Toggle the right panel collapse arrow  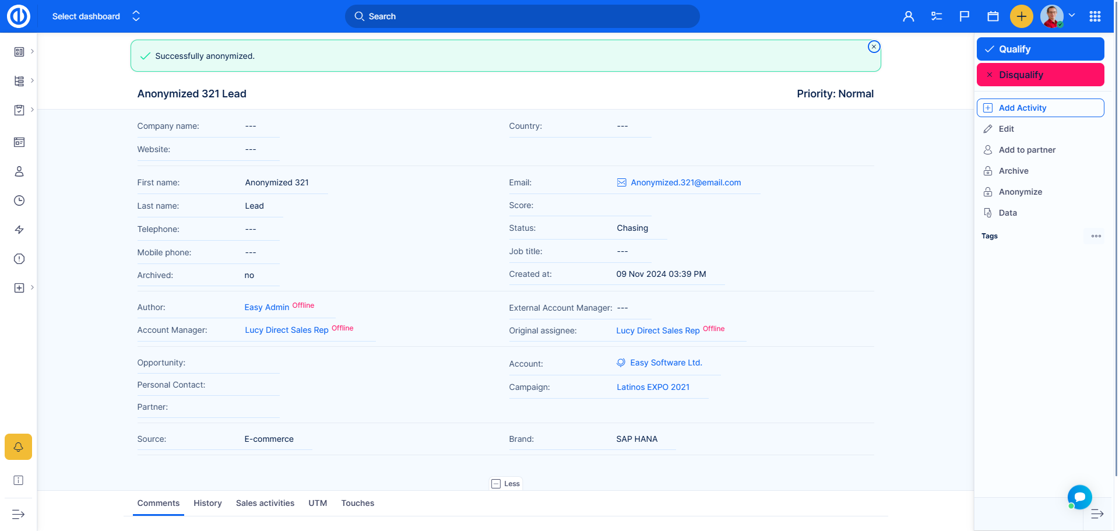point(1097,514)
